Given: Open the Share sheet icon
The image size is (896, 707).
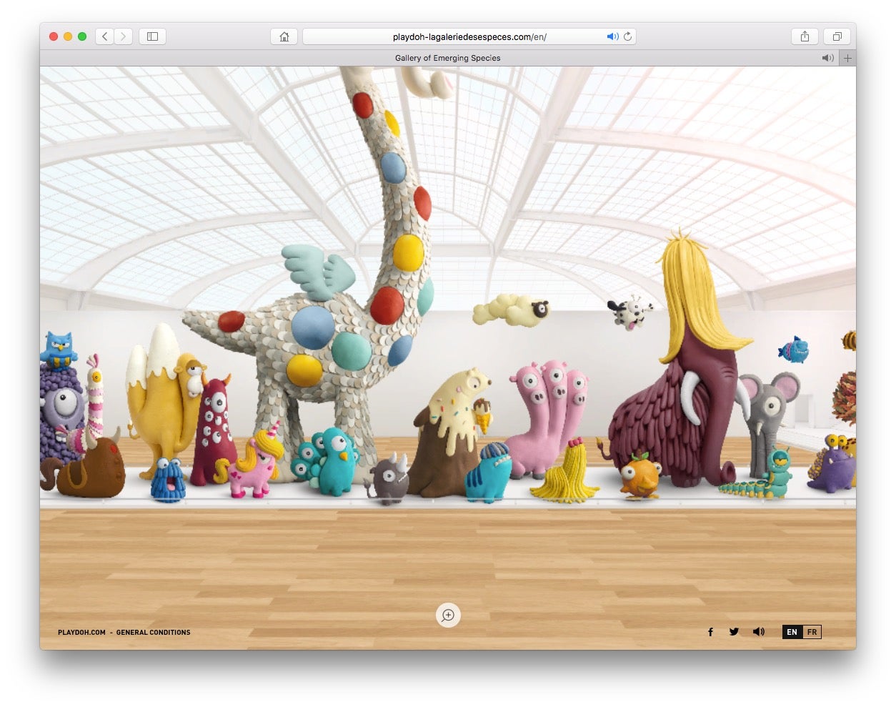Looking at the screenshot, I should click(x=805, y=36).
